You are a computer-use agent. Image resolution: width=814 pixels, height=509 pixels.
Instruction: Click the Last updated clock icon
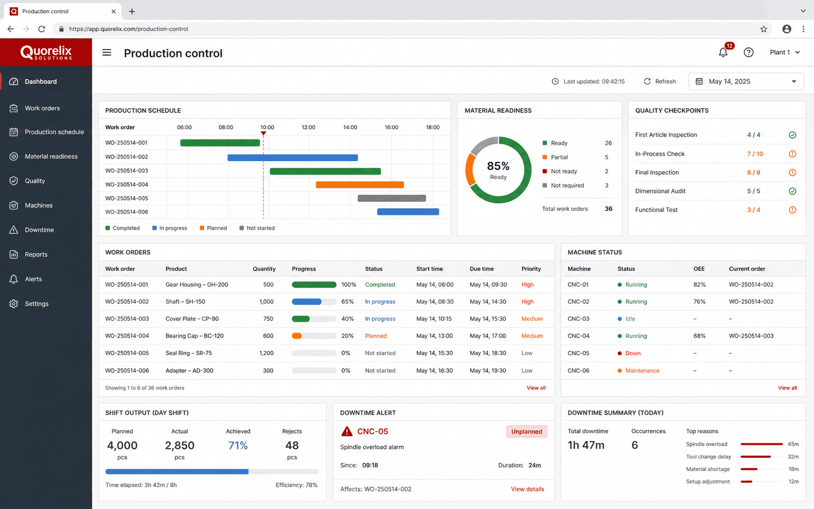(555, 82)
